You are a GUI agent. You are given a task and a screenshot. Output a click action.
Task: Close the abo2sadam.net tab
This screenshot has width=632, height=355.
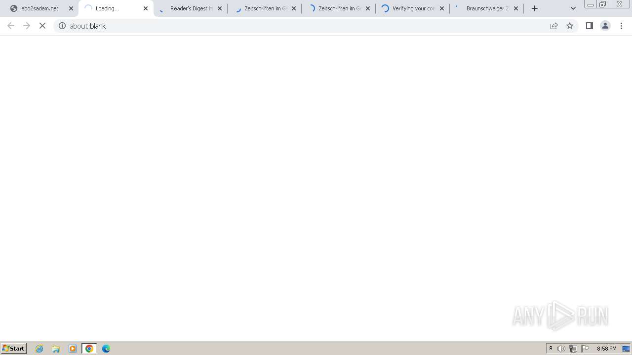[71, 8]
